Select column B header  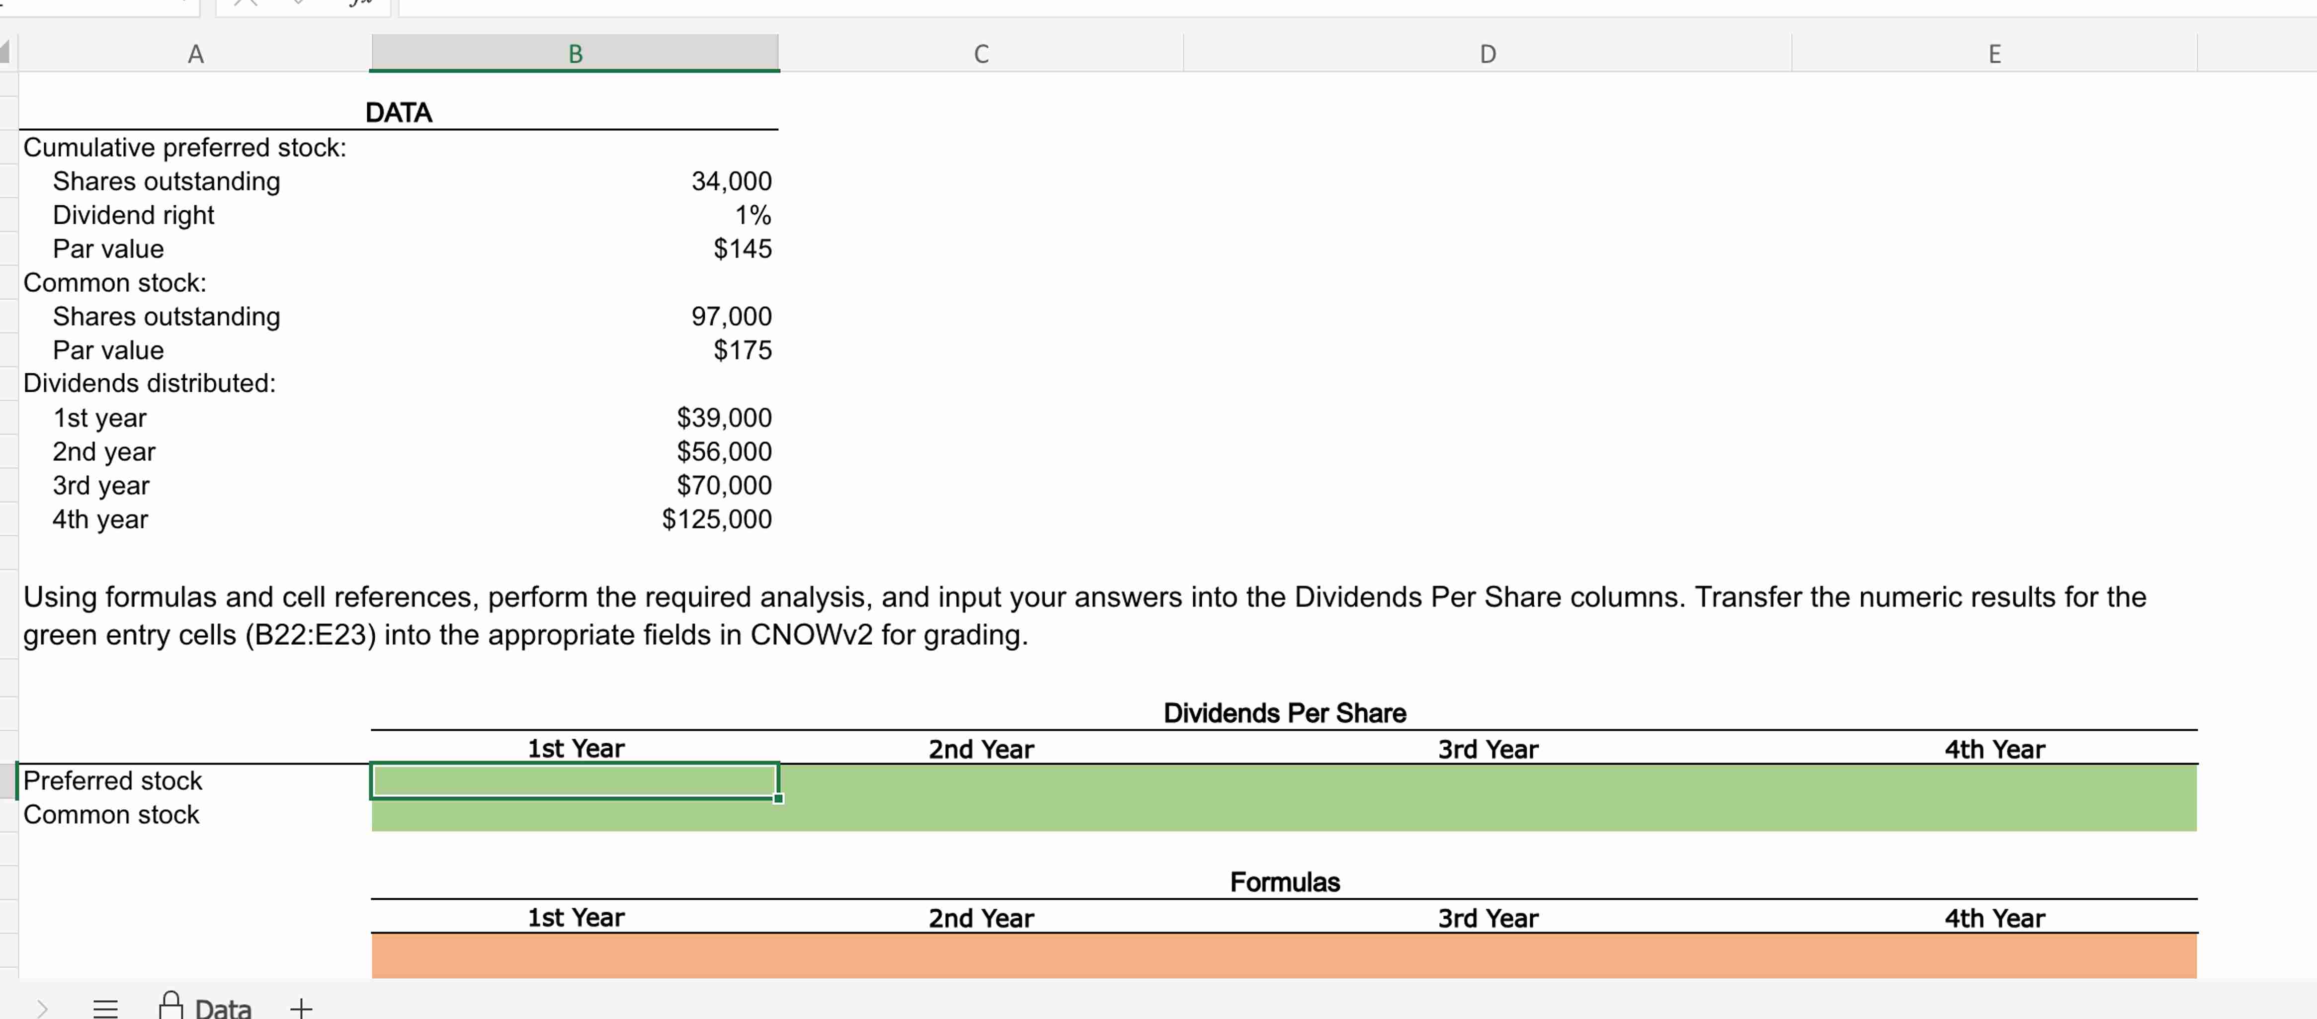pyautogui.click(x=575, y=54)
